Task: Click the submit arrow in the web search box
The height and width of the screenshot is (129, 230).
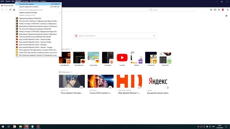Action: (x=153, y=36)
